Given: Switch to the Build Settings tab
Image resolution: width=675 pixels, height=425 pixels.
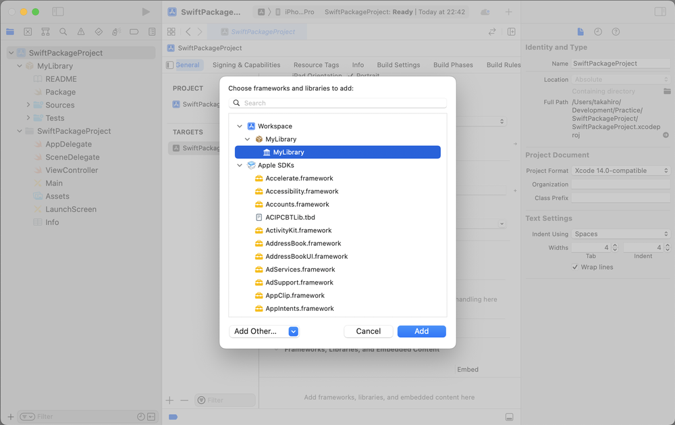Looking at the screenshot, I should (398, 65).
